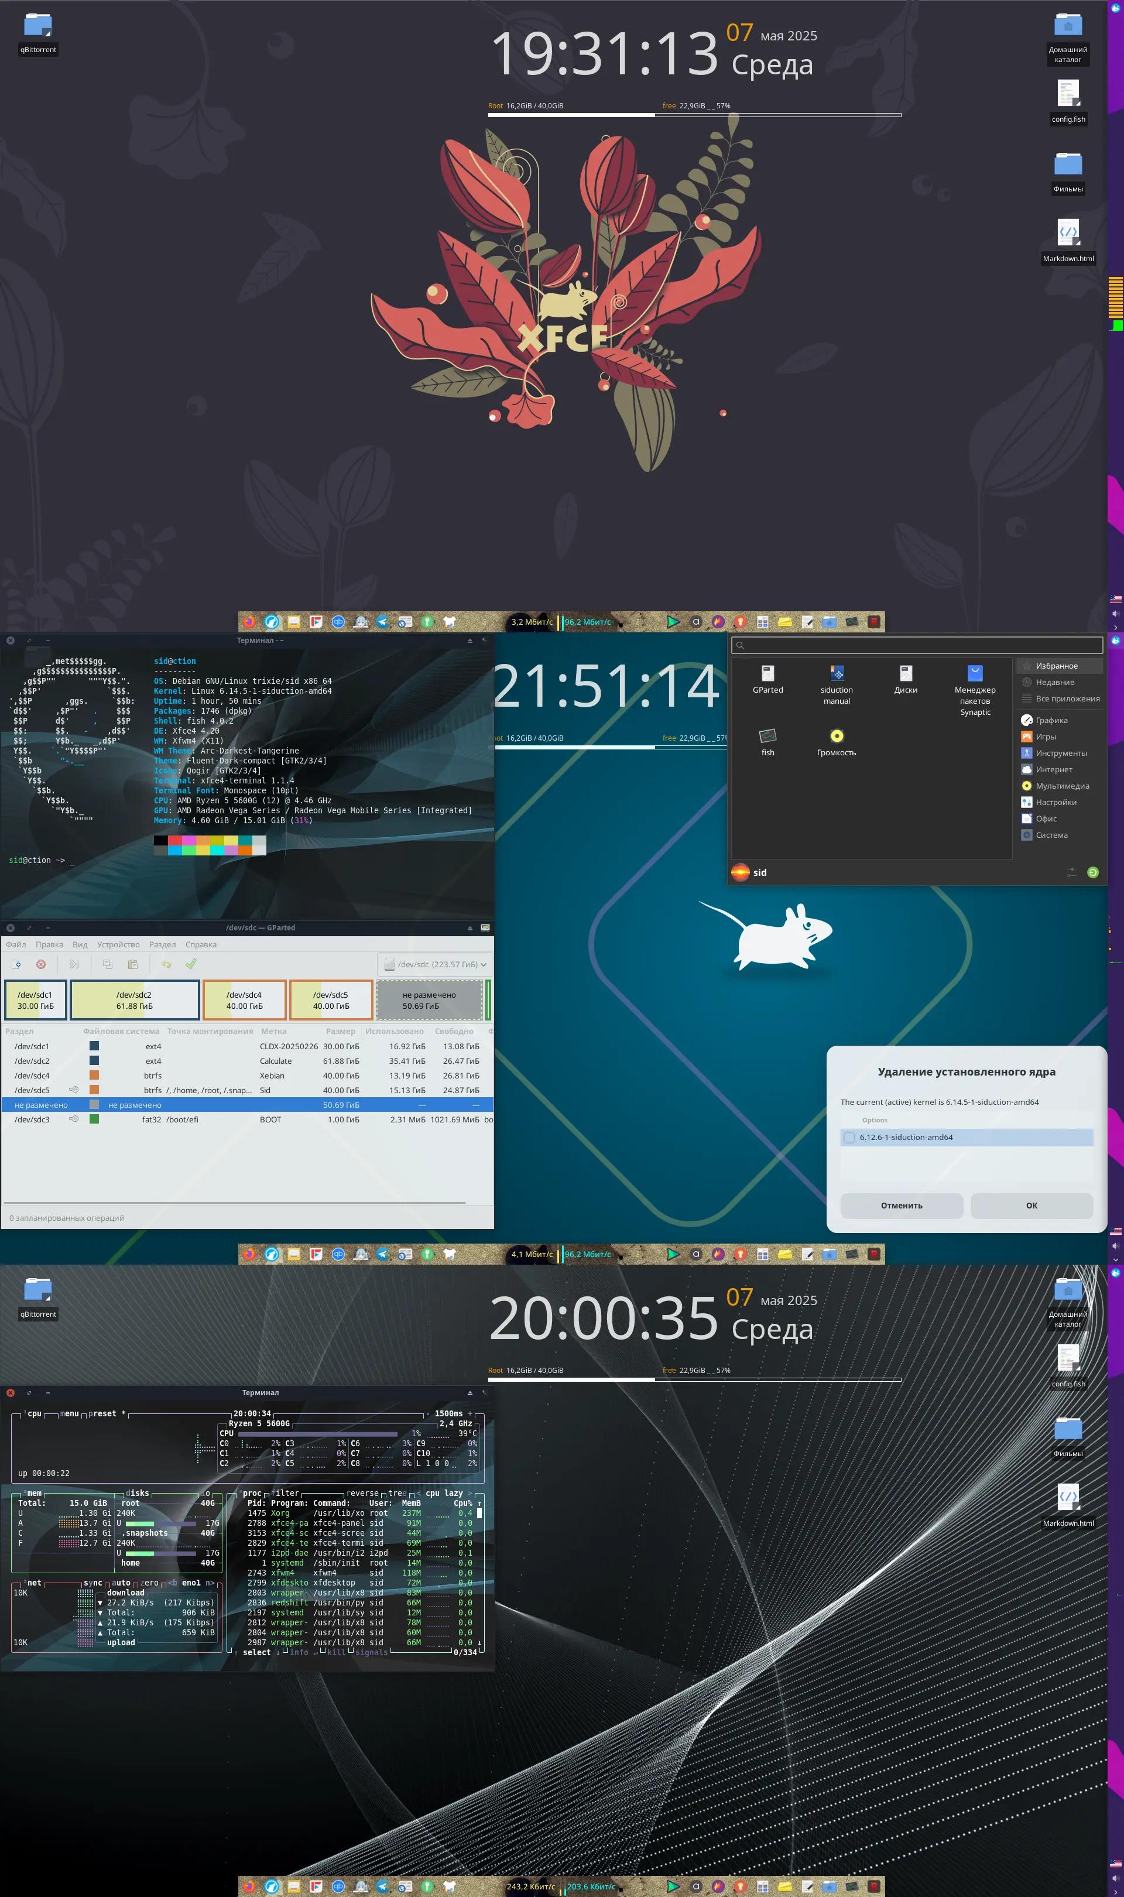Select the Недавние category
1124x1897 pixels.
click(1060, 682)
